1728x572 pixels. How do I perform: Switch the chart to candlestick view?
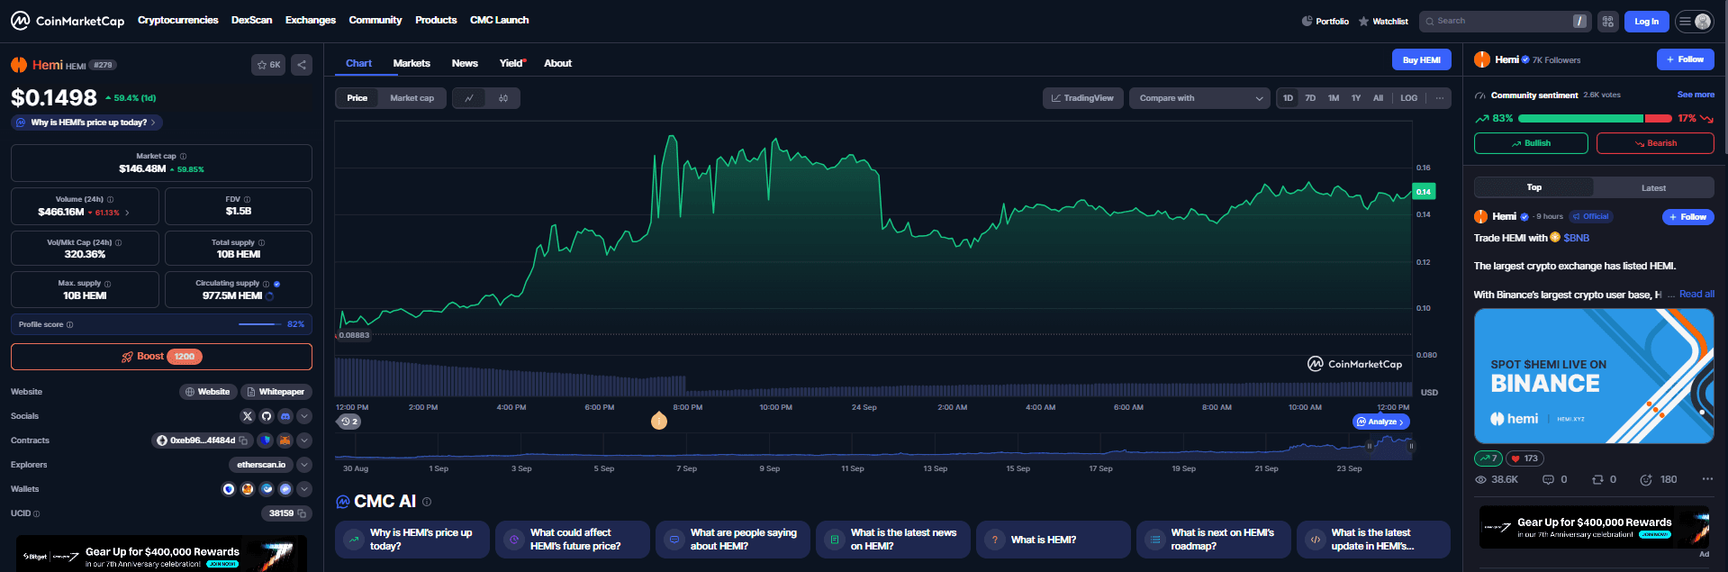click(503, 98)
